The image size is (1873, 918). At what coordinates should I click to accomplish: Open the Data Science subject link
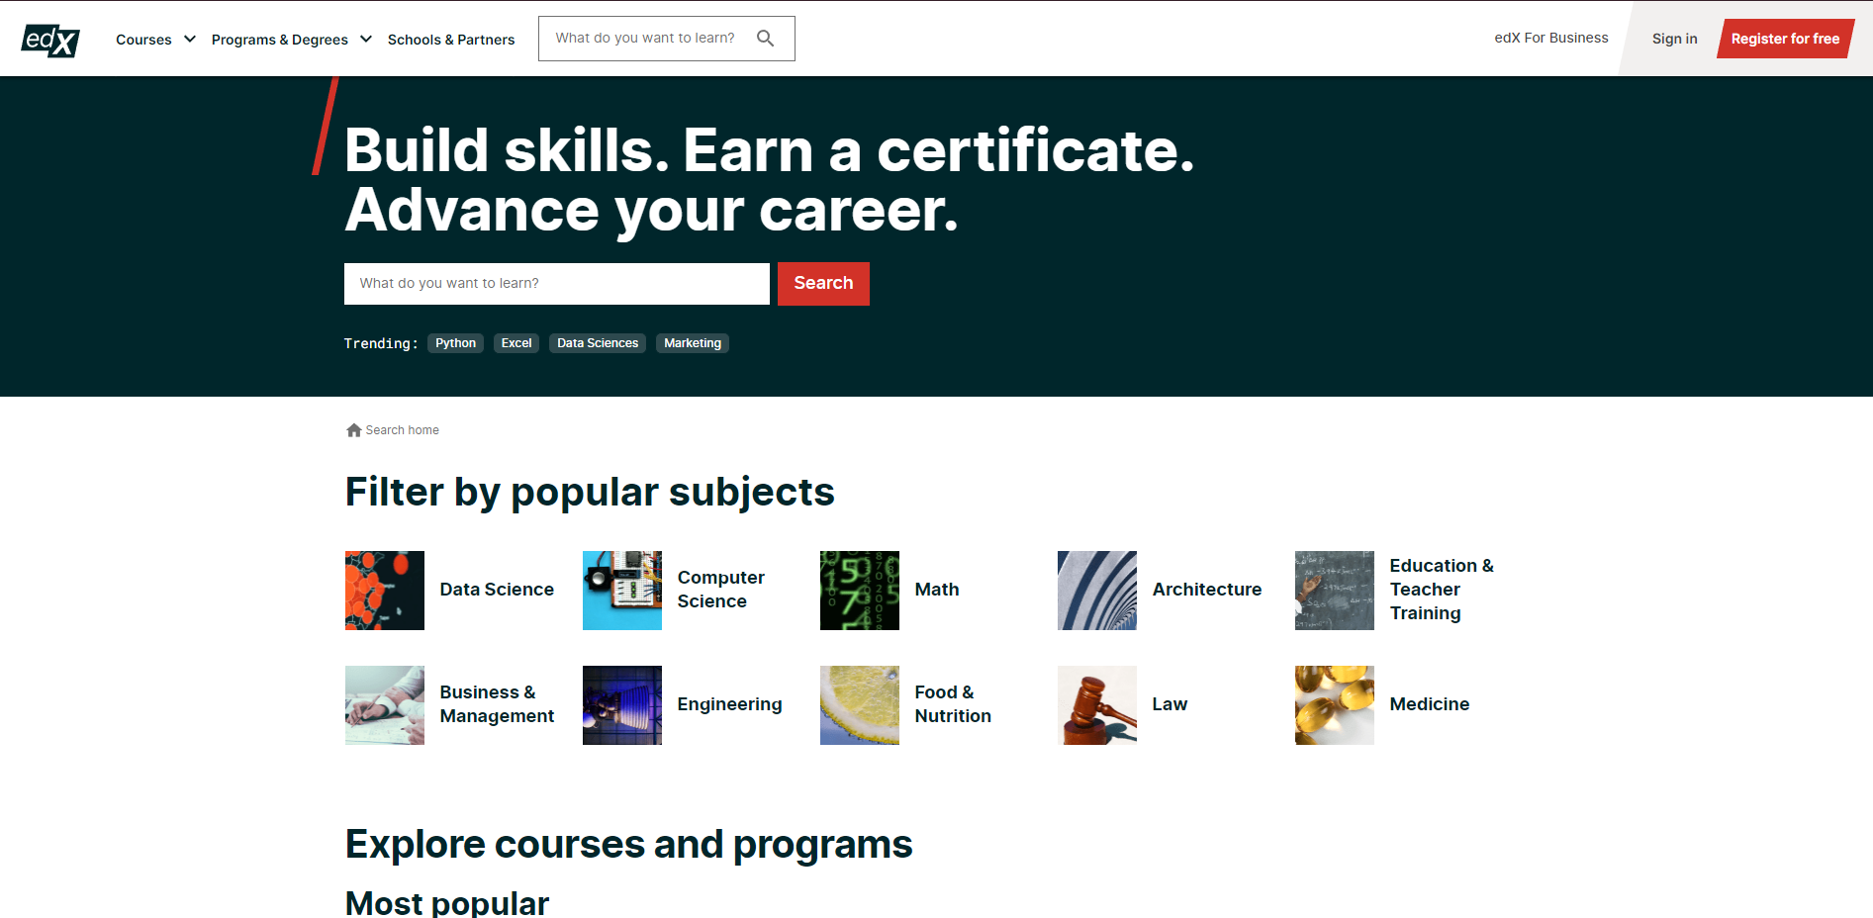[x=497, y=590]
